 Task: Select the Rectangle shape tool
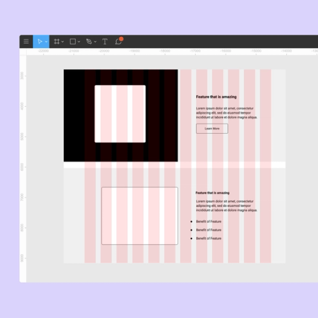(x=73, y=42)
